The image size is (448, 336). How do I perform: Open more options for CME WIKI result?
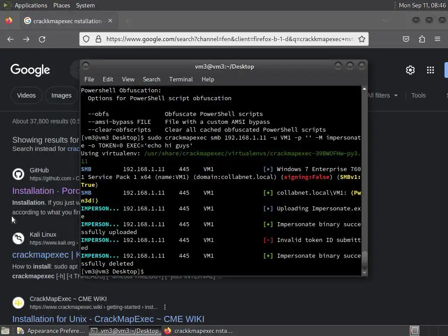click(x=165, y=307)
